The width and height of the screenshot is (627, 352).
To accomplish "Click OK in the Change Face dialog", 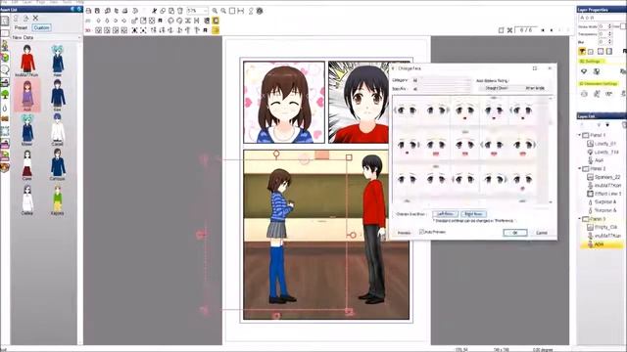I will [x=514, y=233].
